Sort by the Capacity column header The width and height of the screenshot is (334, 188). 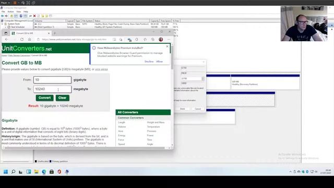point(154,21)
